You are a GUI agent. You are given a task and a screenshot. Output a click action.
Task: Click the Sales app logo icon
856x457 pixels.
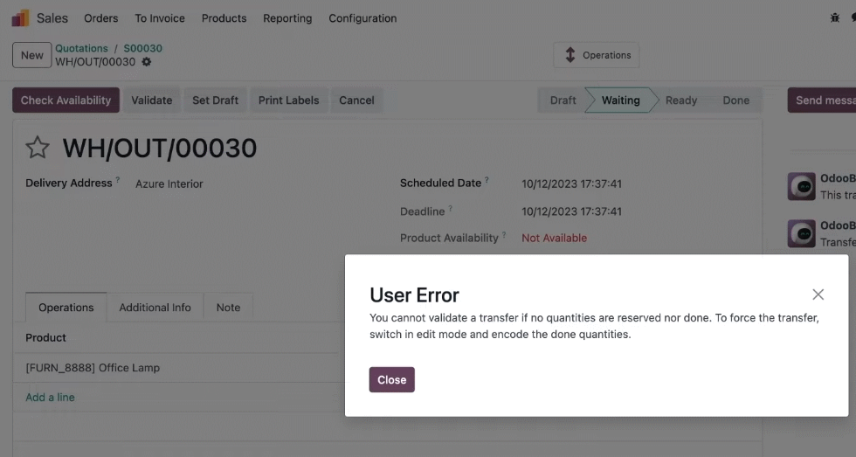point(20,18)
